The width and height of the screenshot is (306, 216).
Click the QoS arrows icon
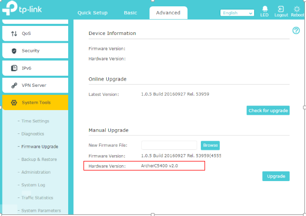pos(14,34)
